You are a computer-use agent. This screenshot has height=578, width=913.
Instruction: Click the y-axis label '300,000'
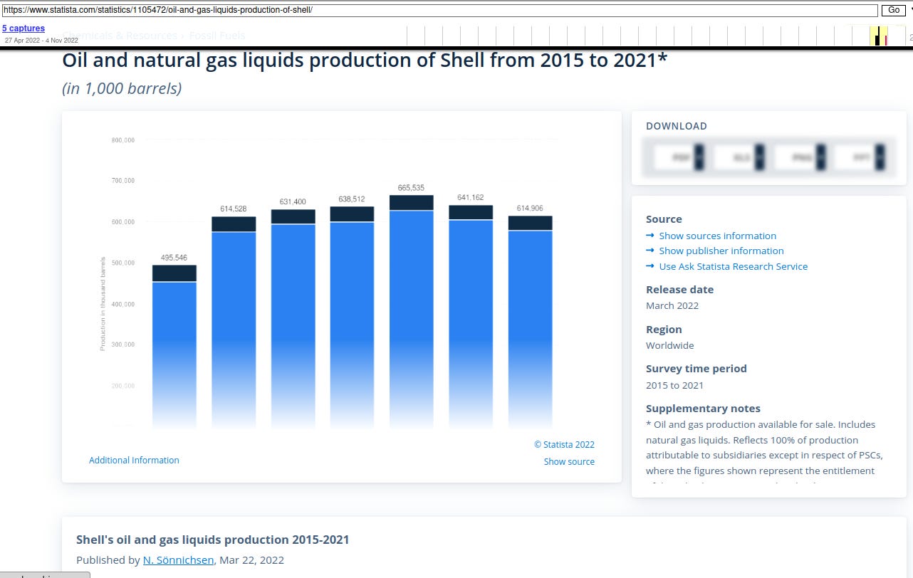(123, 345)
